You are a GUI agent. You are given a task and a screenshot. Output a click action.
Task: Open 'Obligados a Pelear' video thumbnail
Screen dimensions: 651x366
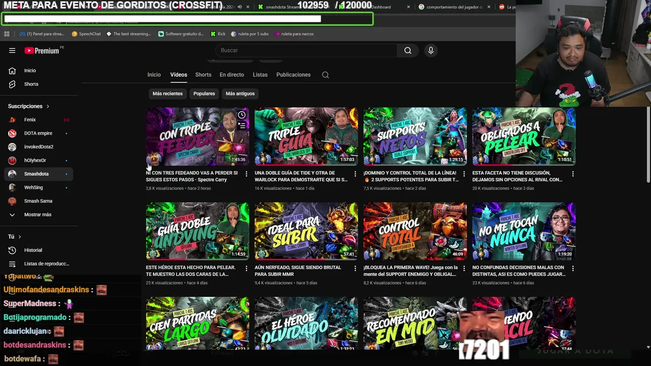click(x=524, y=136)
